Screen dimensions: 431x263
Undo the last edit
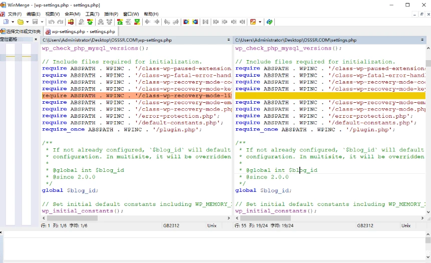point(52,22)
